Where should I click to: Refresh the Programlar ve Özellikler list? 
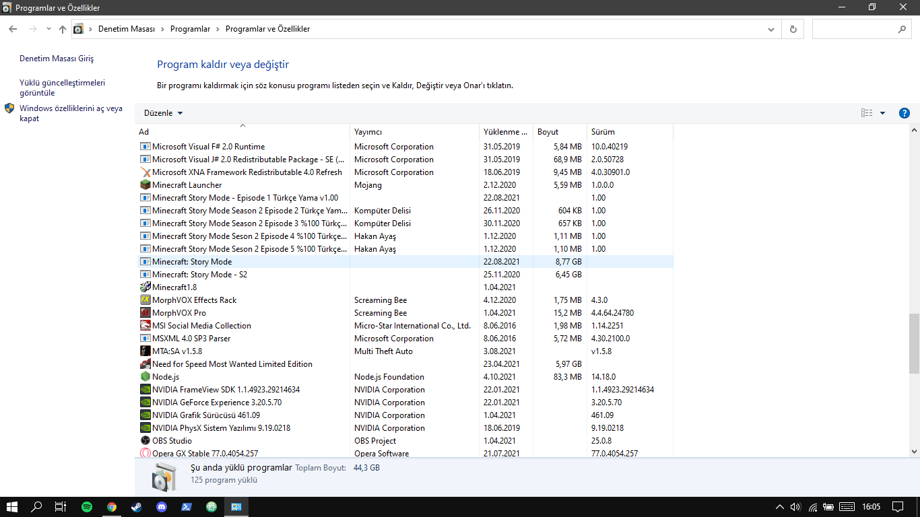click(793, 29)
